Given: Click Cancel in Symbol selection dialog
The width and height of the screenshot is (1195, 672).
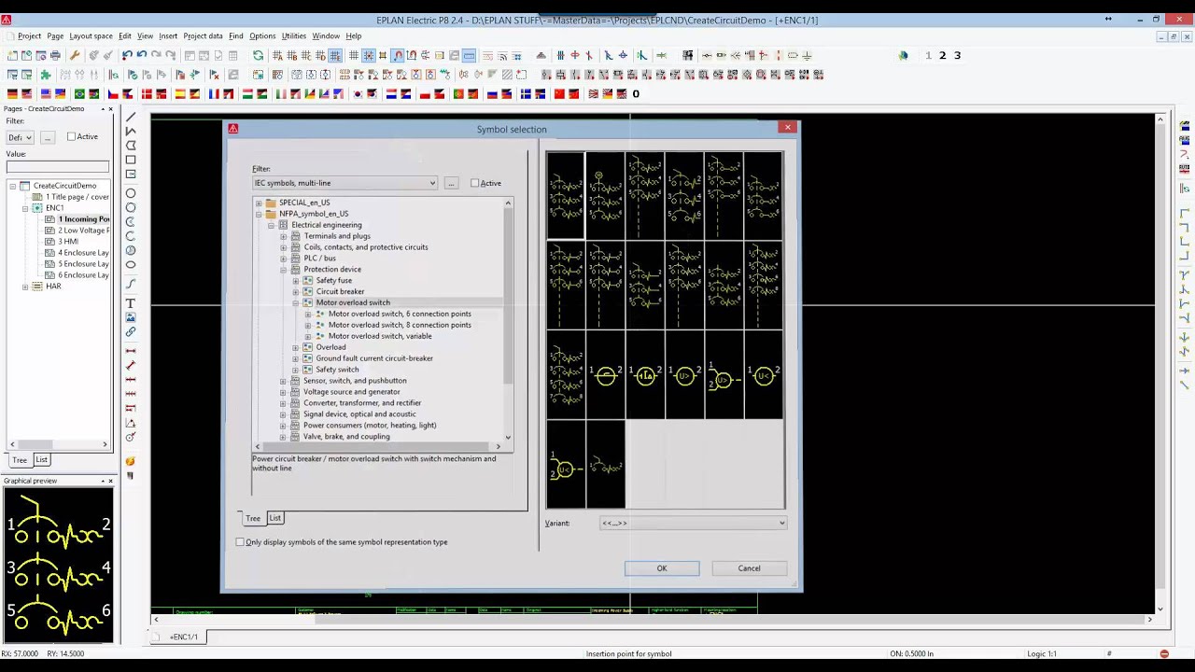Looking at the screenshot, I should pyautogui.click(x=749, y=568).
